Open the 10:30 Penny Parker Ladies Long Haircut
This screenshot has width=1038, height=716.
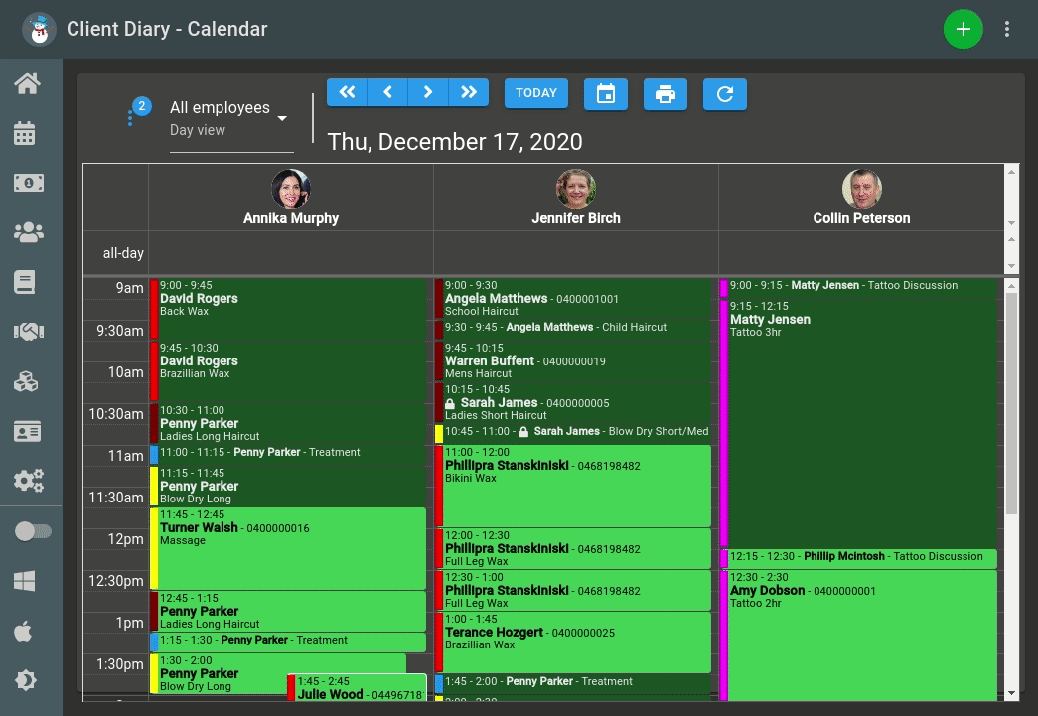coord(288,423)
